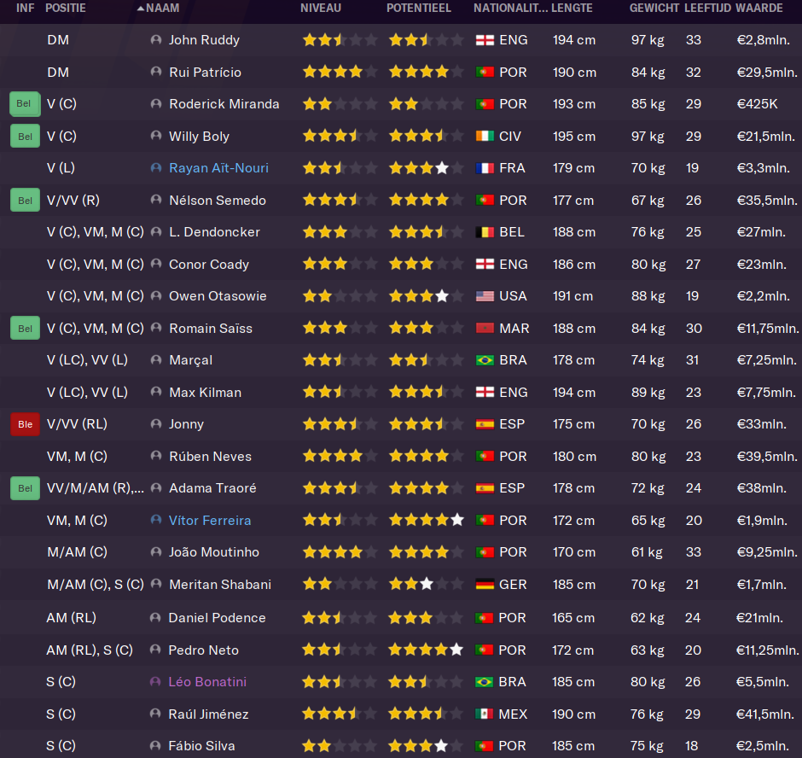Click Pedro Neto's potential star rating

(426, 650)
